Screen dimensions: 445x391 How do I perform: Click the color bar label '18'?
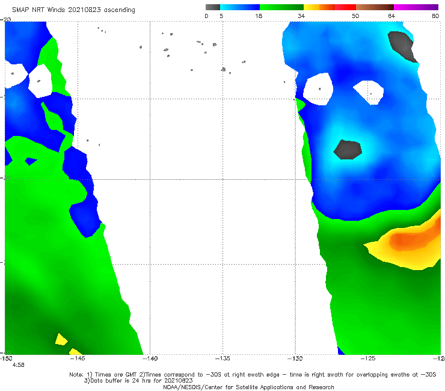tap(259, 16)
